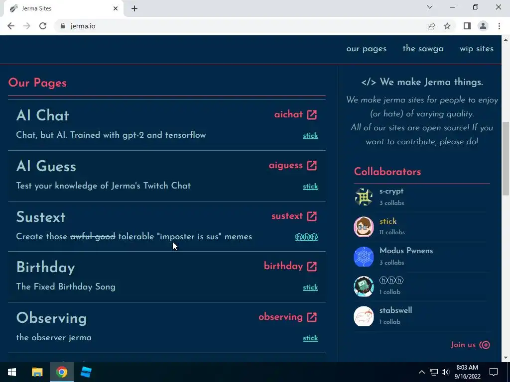
Task: Reload the jerma.io page
Action: (x=43, y=26)
